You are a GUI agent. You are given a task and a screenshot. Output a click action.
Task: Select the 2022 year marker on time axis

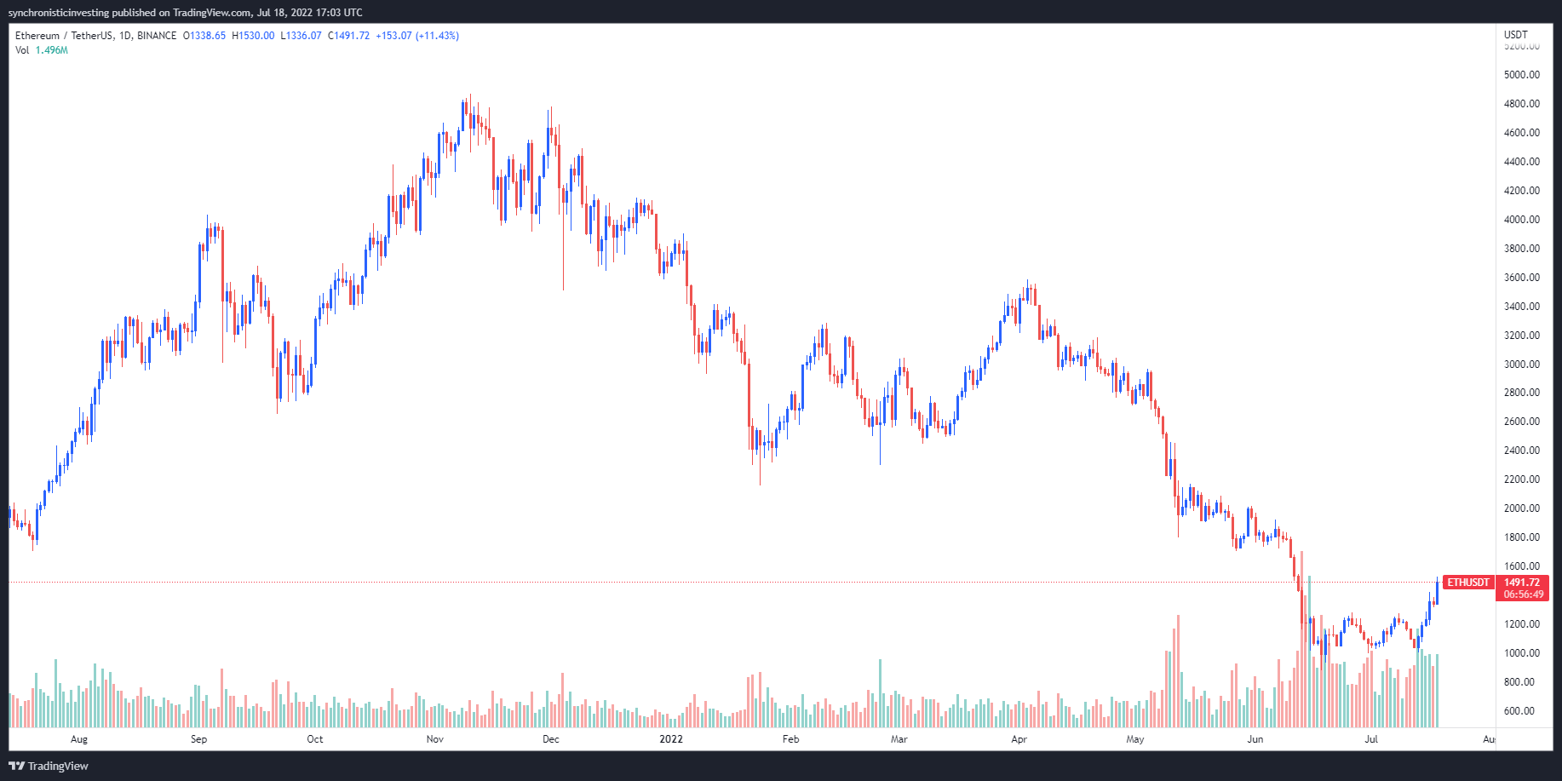click(x=671, y=739)
